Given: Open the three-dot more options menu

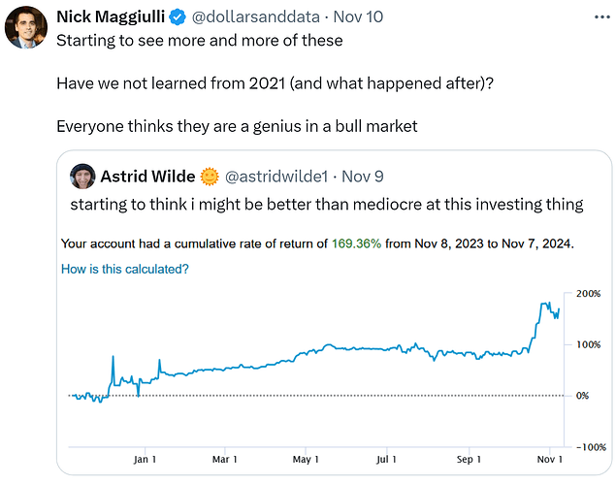Looking at the screenshot, I should pyautogui.click(x=601, y=17).
